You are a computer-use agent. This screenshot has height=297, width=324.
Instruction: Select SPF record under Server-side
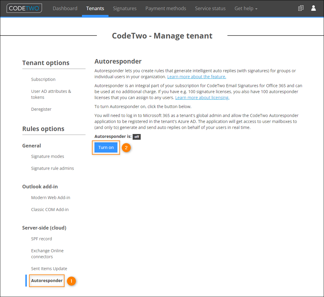point(41,238)
